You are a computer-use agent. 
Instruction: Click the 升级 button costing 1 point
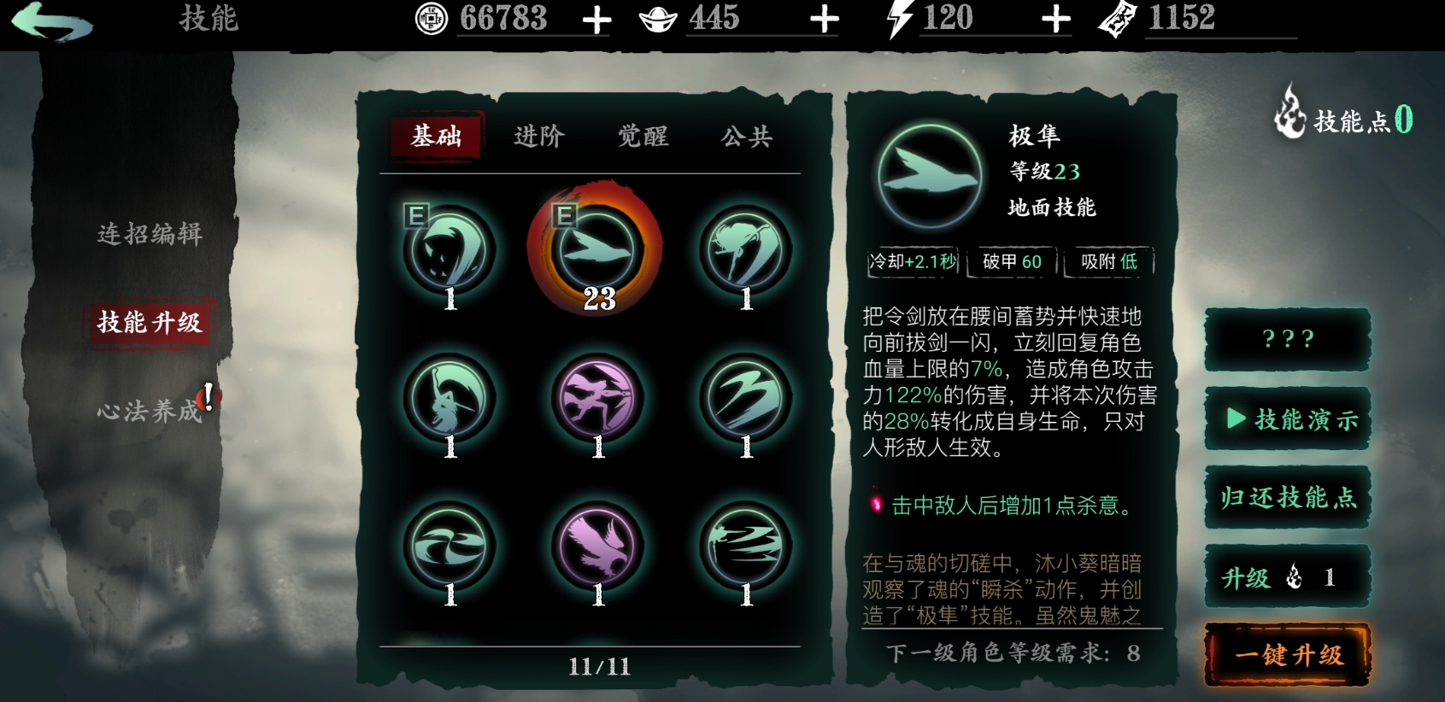(x=1288, y=577)
